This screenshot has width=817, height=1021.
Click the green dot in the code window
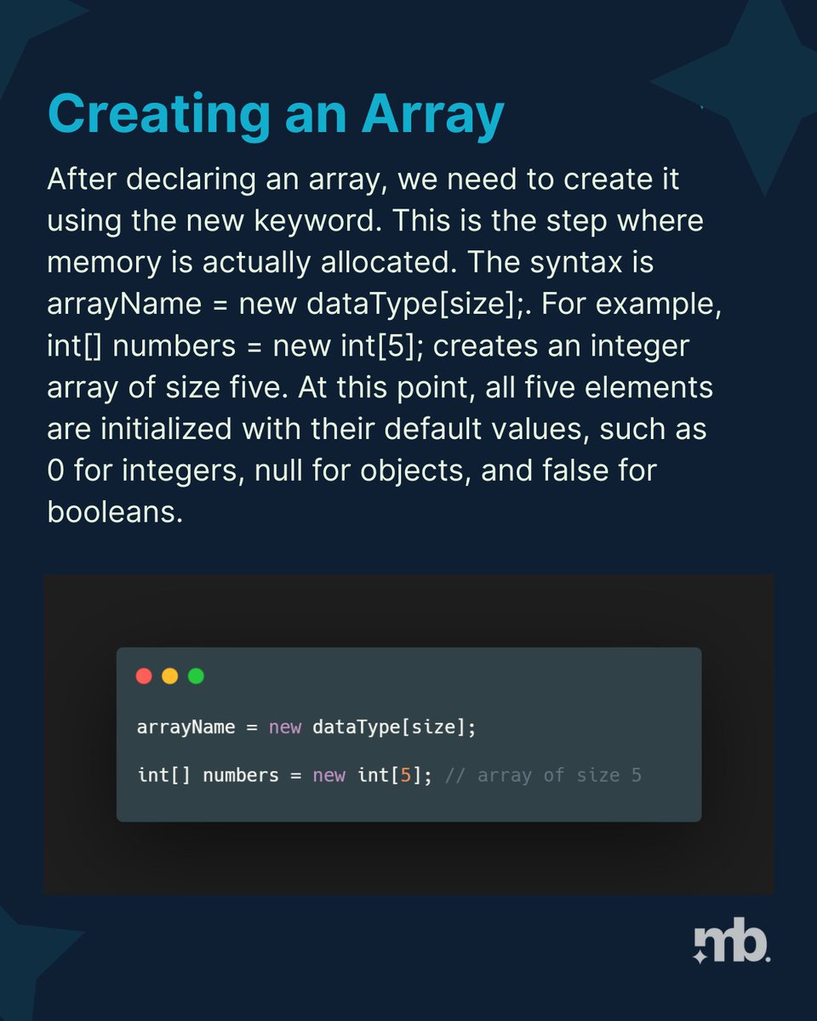coord(196,676)
